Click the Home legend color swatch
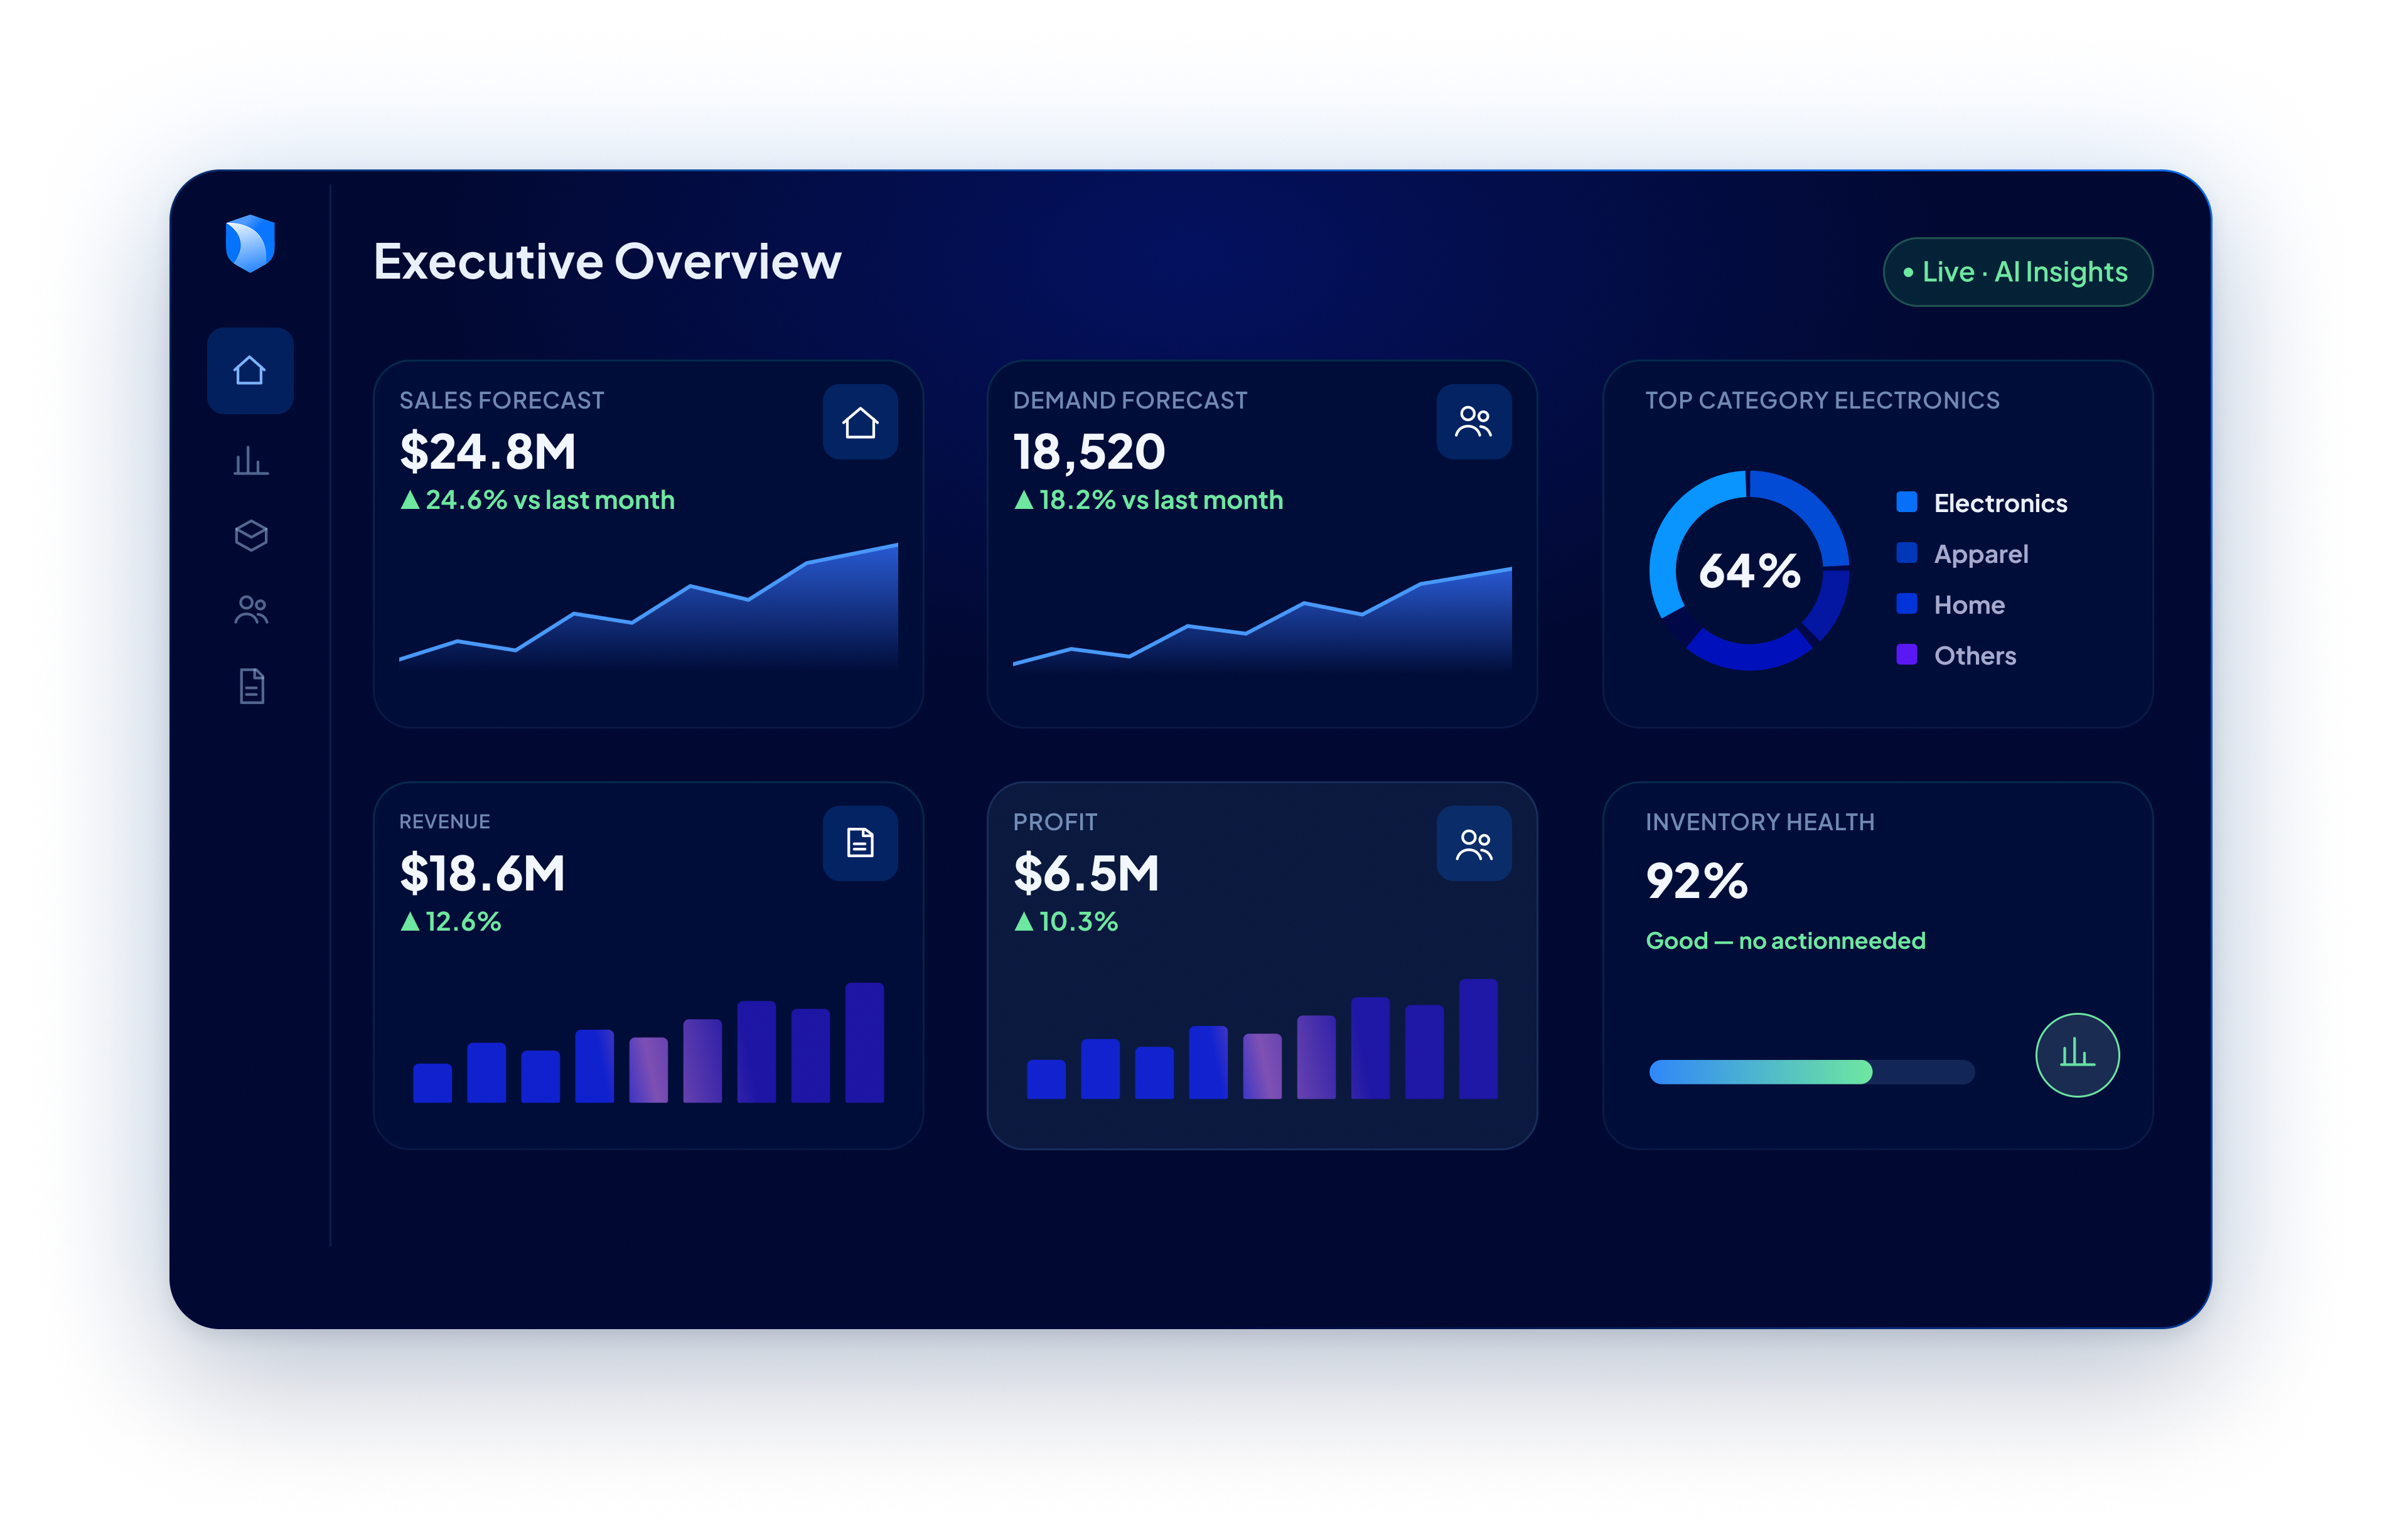This screenshot has height=1540, width=2382. (1907, 604)
